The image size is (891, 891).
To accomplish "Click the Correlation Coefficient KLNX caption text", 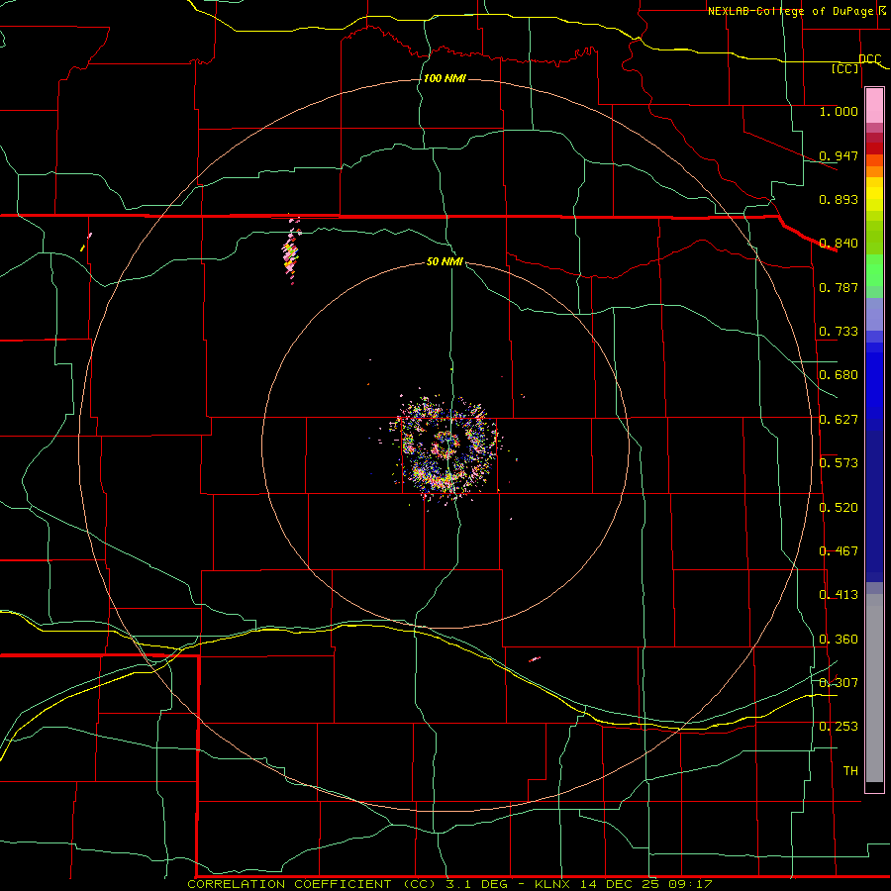I will (449, 884).
